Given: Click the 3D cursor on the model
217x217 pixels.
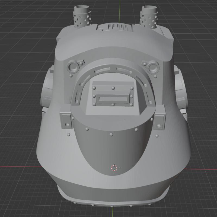Looking at the screenshot, I should [114, 168].
